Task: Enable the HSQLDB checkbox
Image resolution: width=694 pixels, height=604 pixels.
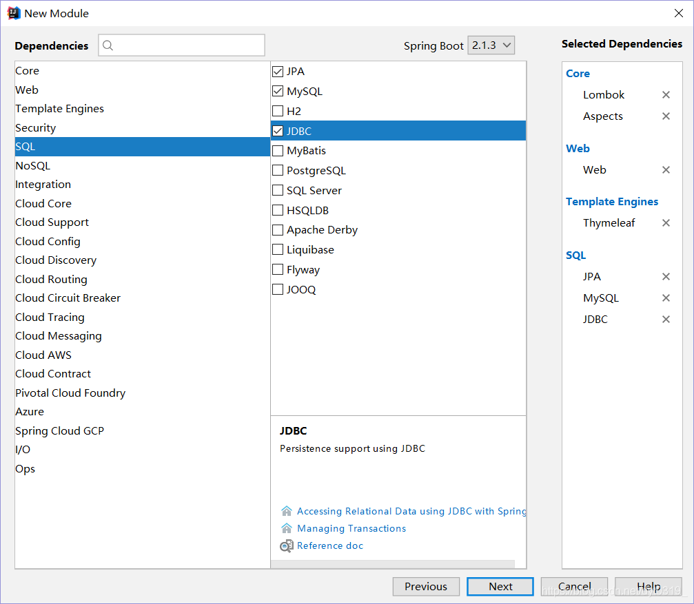Action: tap(278, 210)
